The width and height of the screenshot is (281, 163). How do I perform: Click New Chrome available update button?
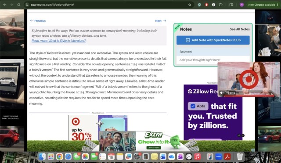pyautogui.click(x=262, y=5)
